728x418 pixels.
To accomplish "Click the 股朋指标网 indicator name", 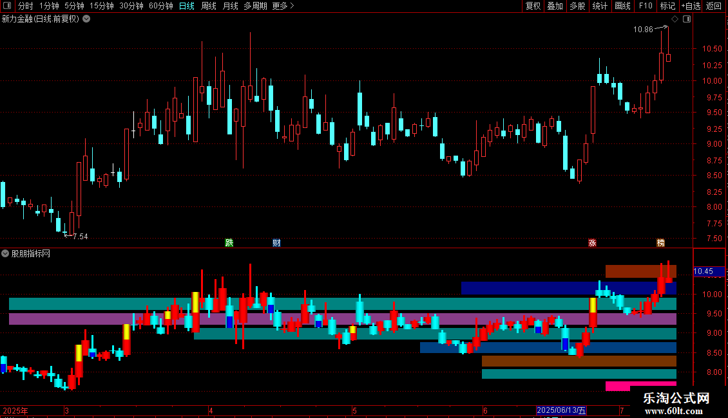I will 31,253.
